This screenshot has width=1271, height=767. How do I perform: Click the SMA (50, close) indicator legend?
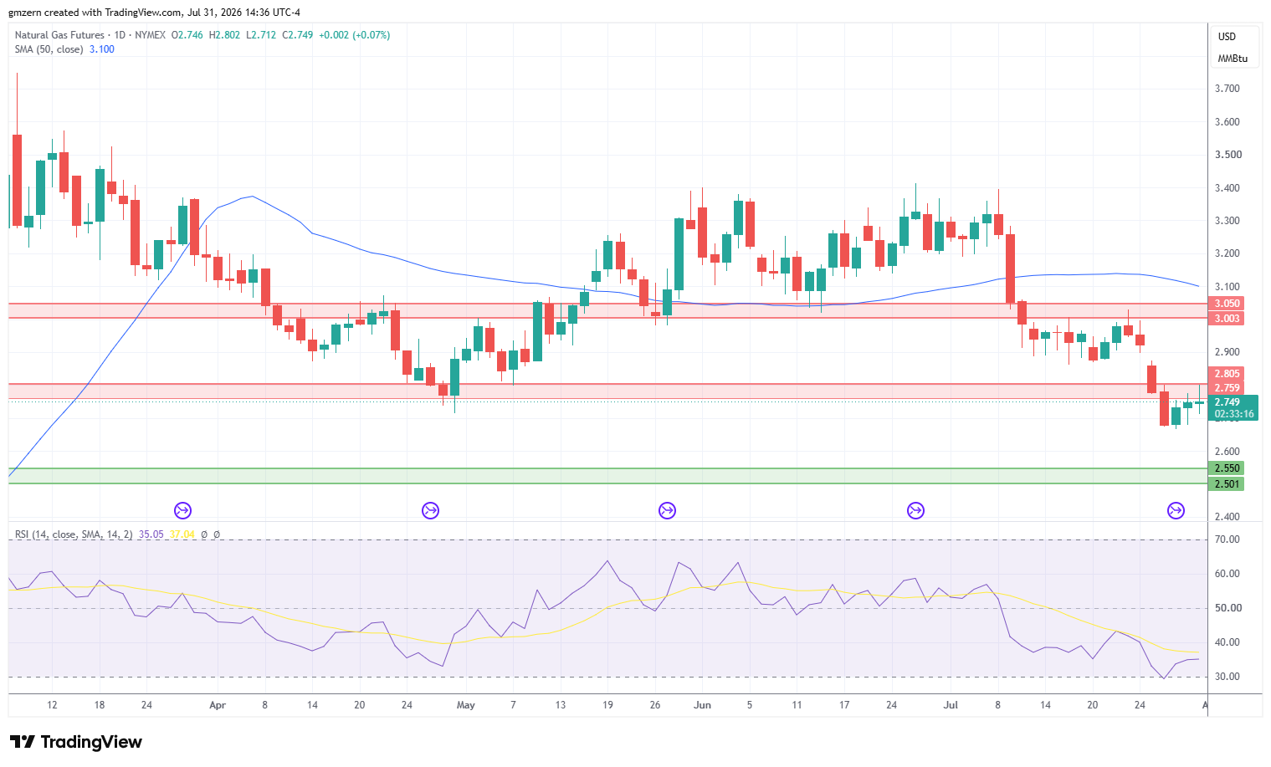49,49
